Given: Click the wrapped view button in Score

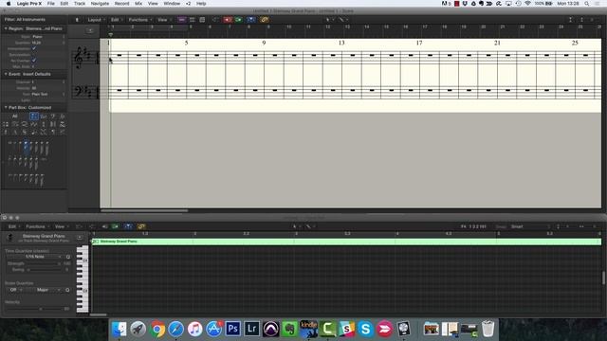Looking at the screenshot, I should point(192,20).
